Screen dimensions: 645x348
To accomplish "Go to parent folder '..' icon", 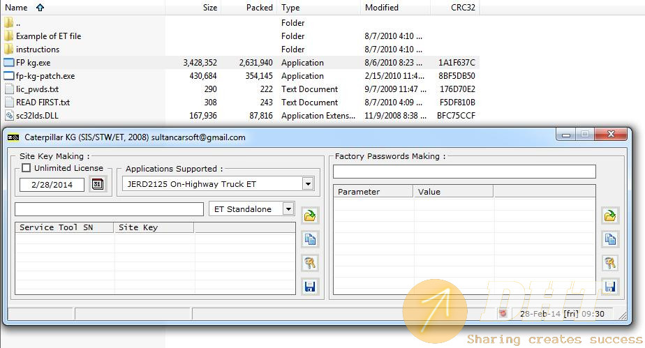I will [8, 22].
